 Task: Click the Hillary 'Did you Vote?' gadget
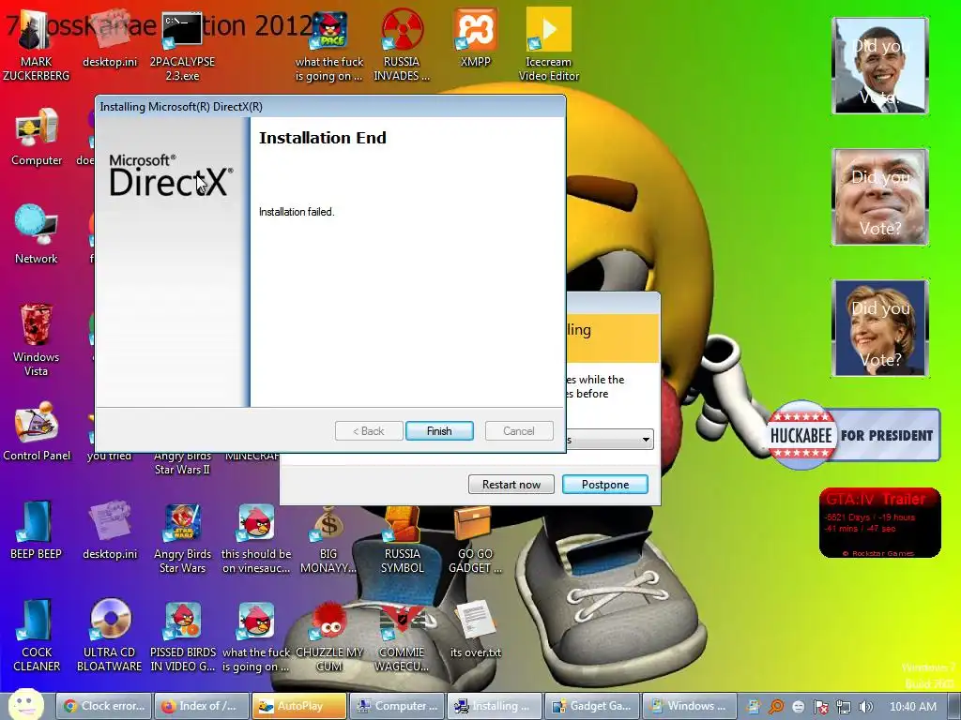(880, 327)
